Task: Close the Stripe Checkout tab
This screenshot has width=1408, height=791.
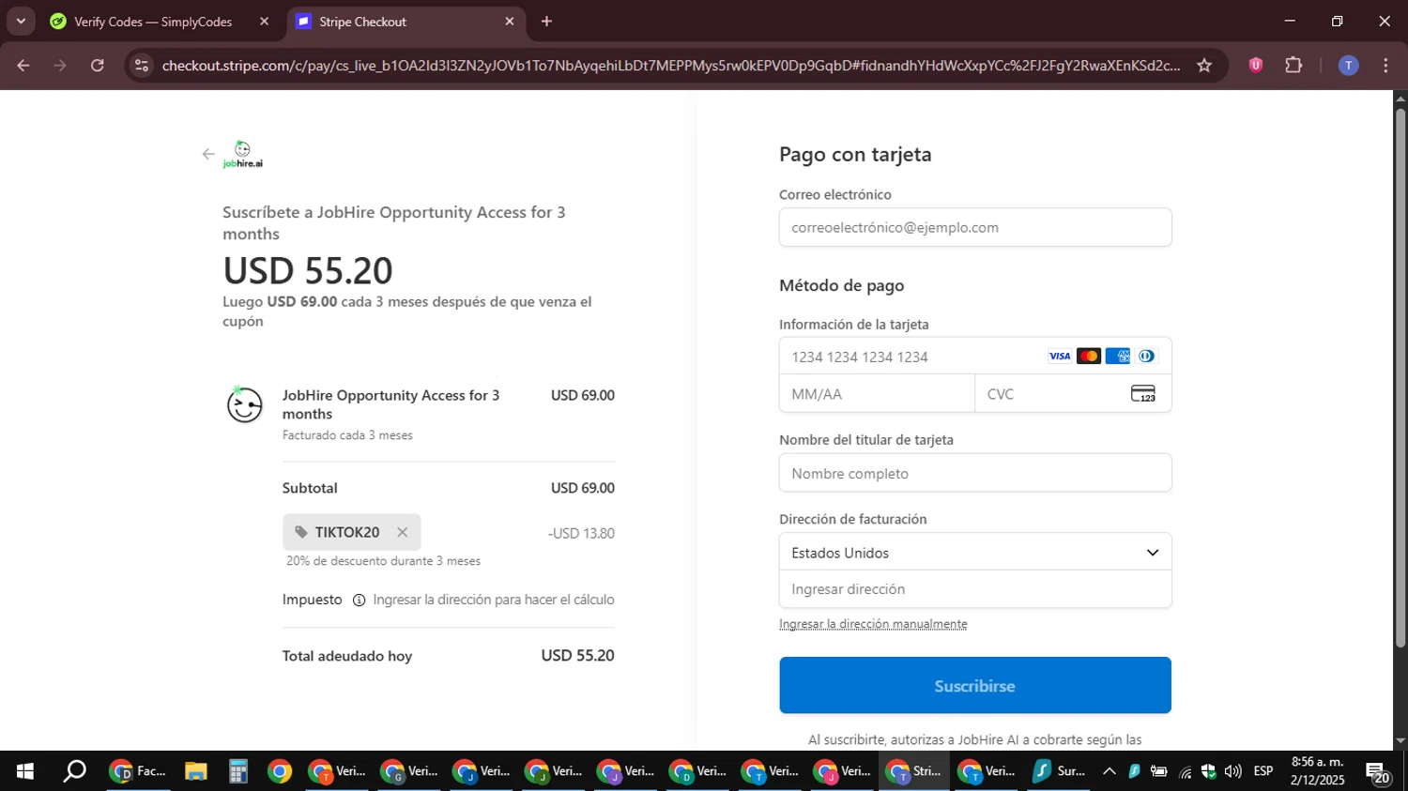Action: (510, 22)
